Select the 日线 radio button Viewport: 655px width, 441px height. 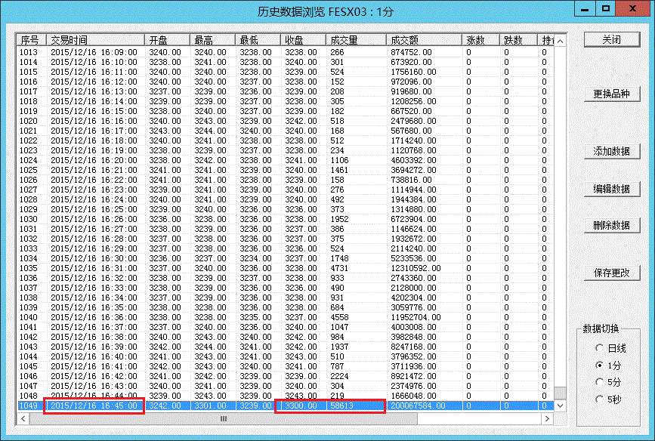[x=600, y=348]
